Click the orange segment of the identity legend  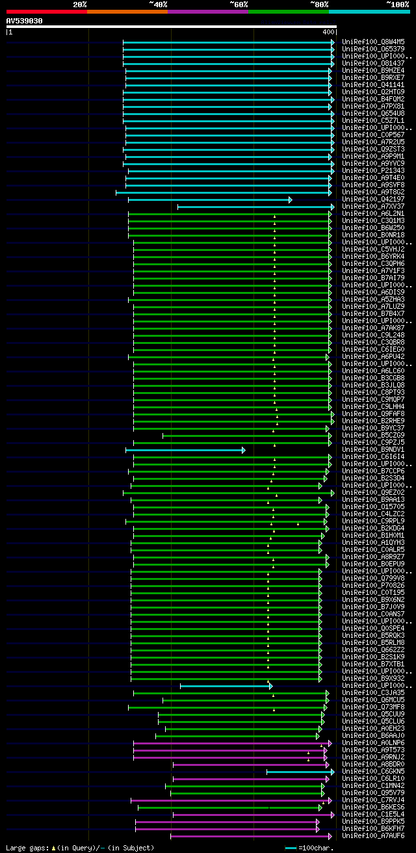pyautogui.click(x=127, y=12)
